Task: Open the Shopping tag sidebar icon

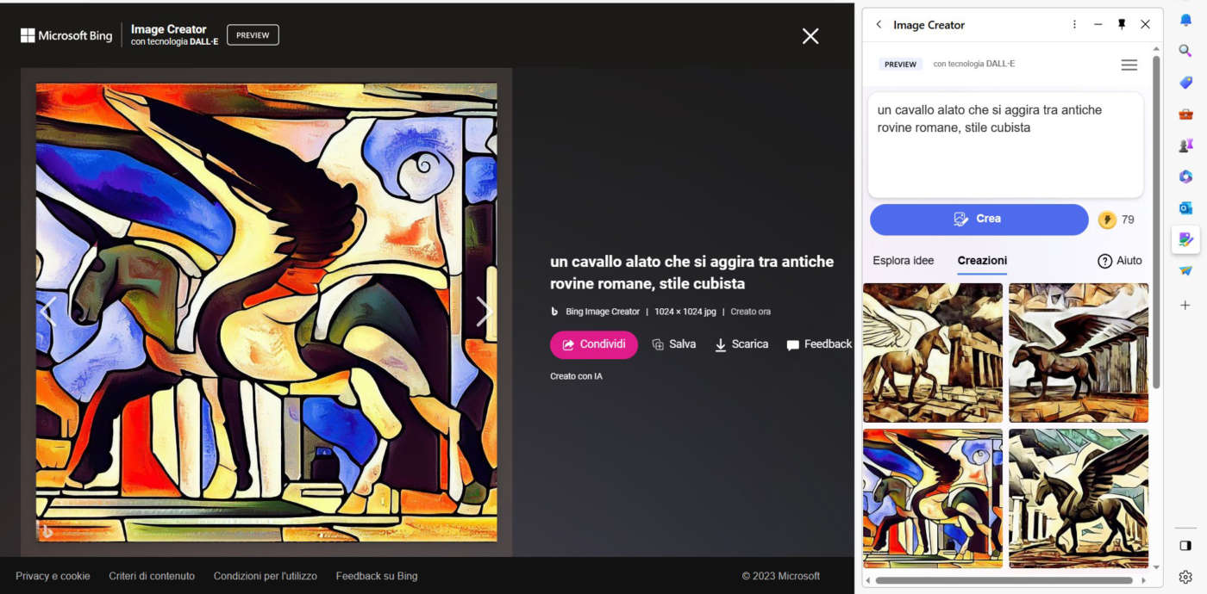Action: click(1185, 83)
